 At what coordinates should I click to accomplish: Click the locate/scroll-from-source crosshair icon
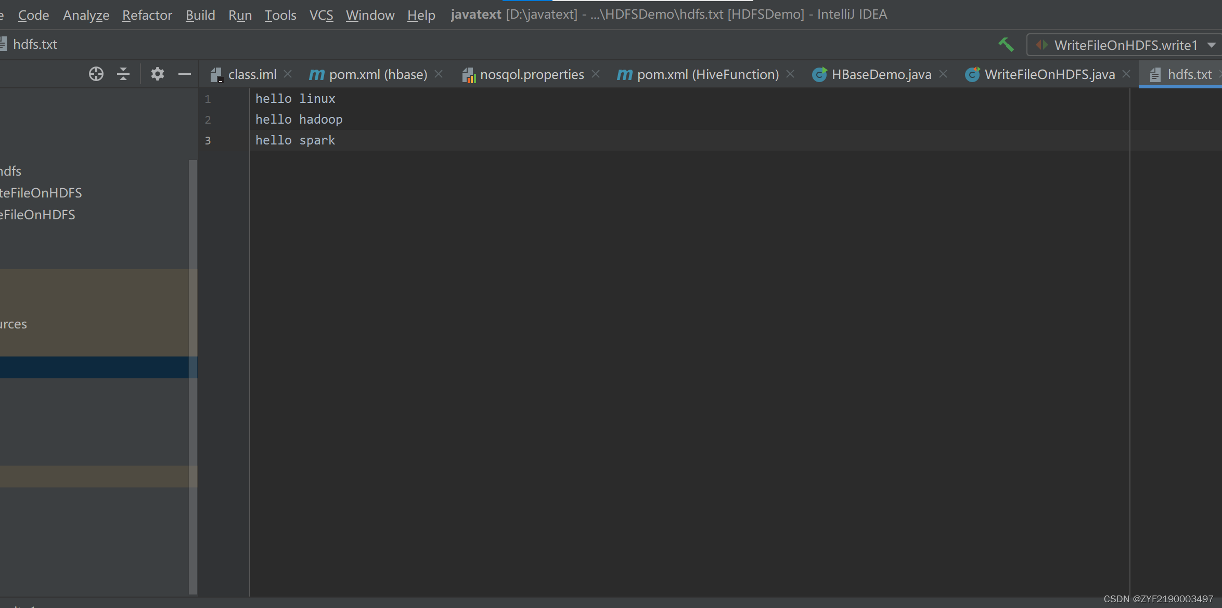[x=96, y=74]
